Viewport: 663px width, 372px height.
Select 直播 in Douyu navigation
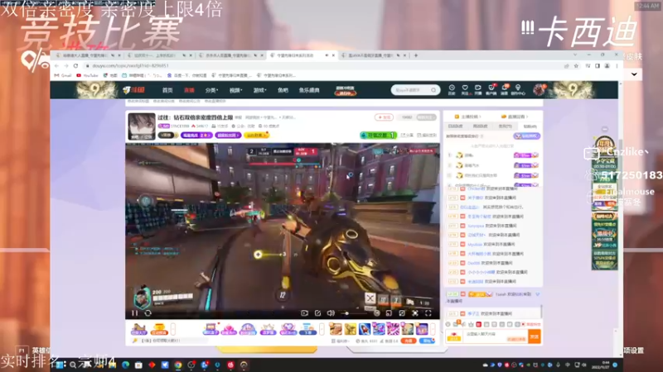coord(189,90)
